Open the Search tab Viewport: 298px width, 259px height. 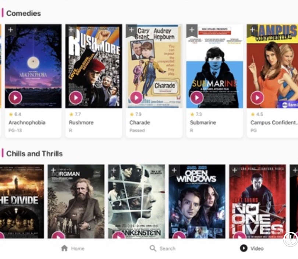(163, 248)
